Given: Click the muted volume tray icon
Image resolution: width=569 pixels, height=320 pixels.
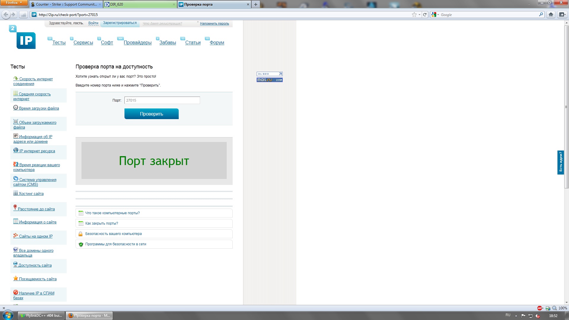Looking at the screenshot, I should (538, 316).
